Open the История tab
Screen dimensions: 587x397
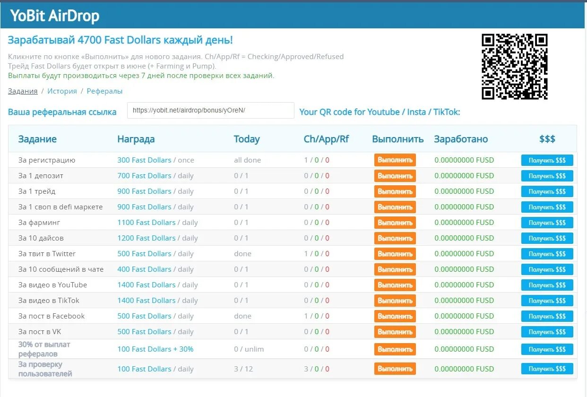point(62,91)
